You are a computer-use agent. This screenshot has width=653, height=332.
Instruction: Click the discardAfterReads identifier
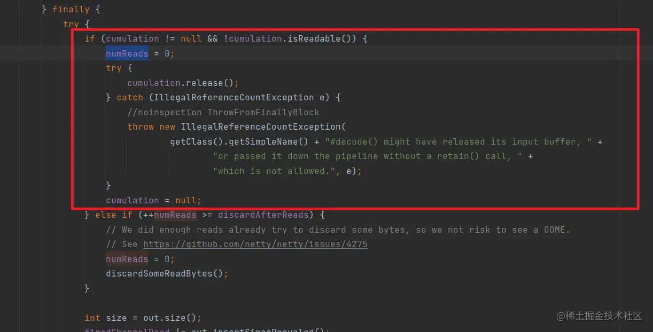click(263, 215)
